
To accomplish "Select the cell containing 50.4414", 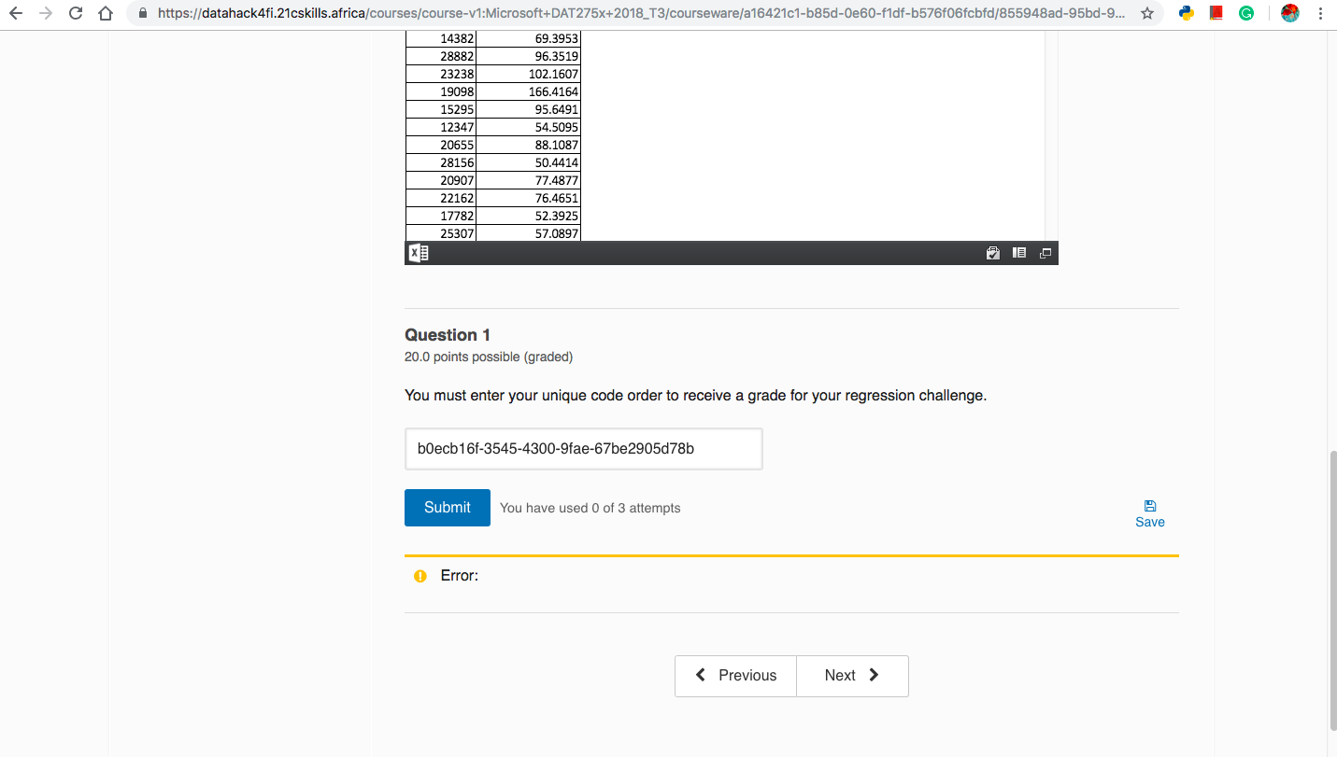I will 529,162.
